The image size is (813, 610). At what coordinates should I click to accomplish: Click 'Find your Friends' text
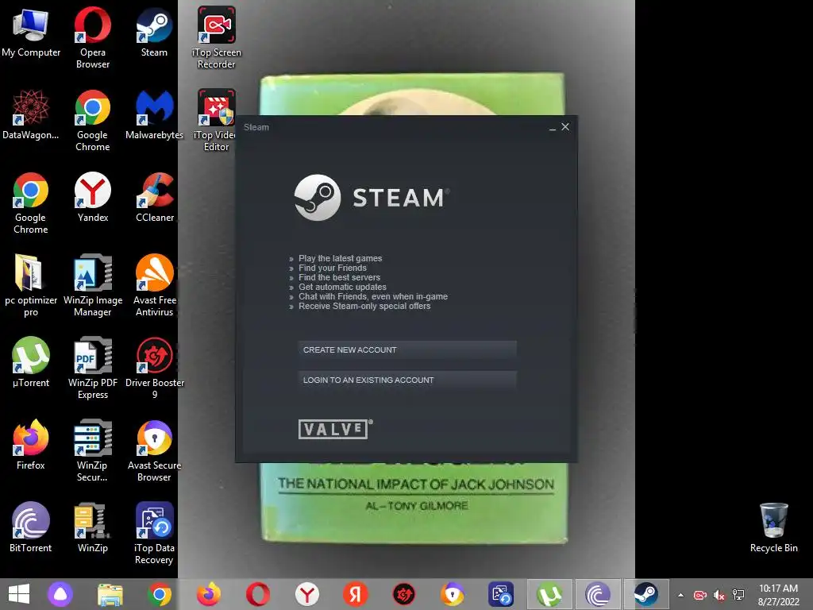pos(333,268)
